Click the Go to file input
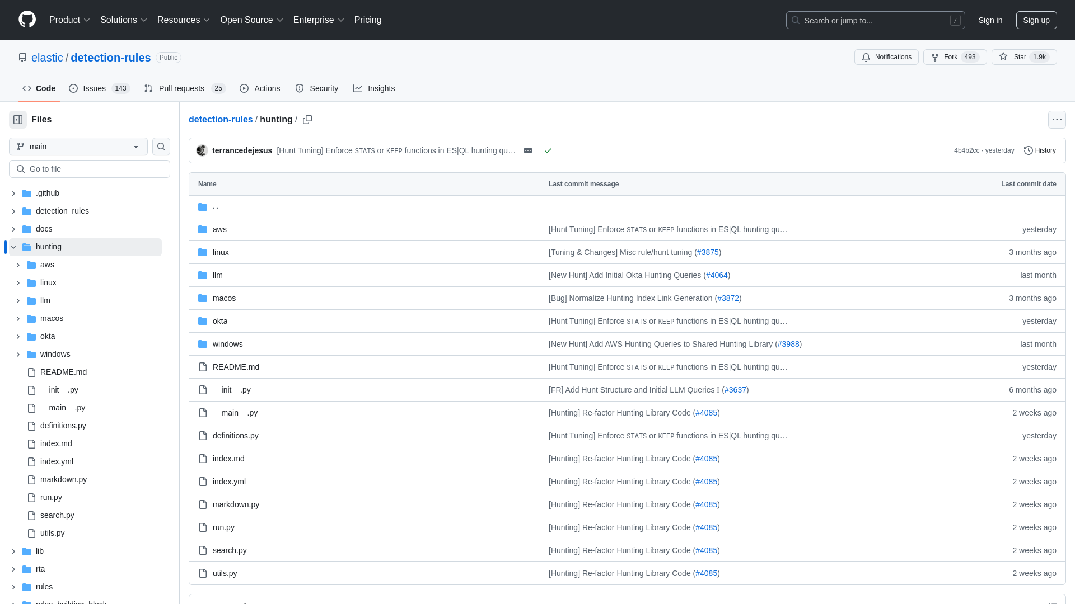The image size is (1075, 604). [90, 169]
